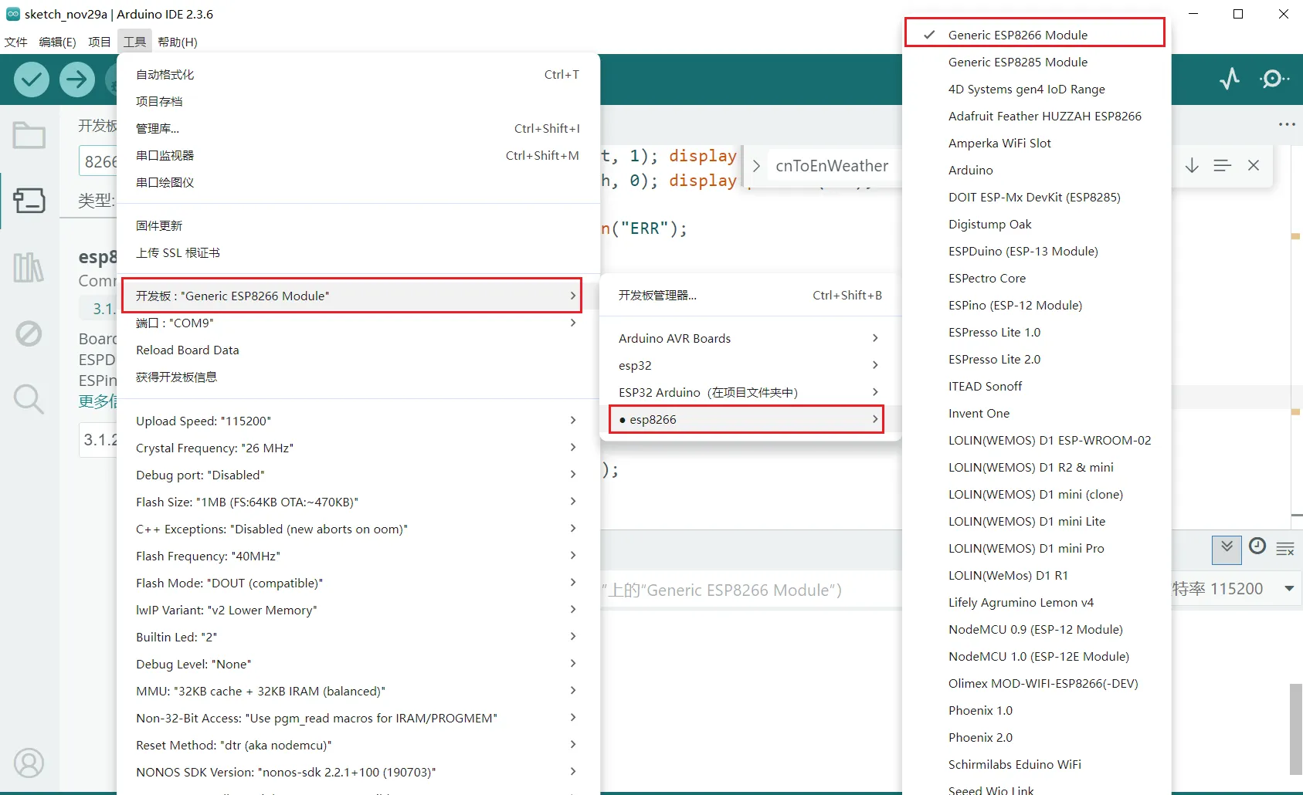
Task: Open the Serial Plotter icon
Action: 1230,79
